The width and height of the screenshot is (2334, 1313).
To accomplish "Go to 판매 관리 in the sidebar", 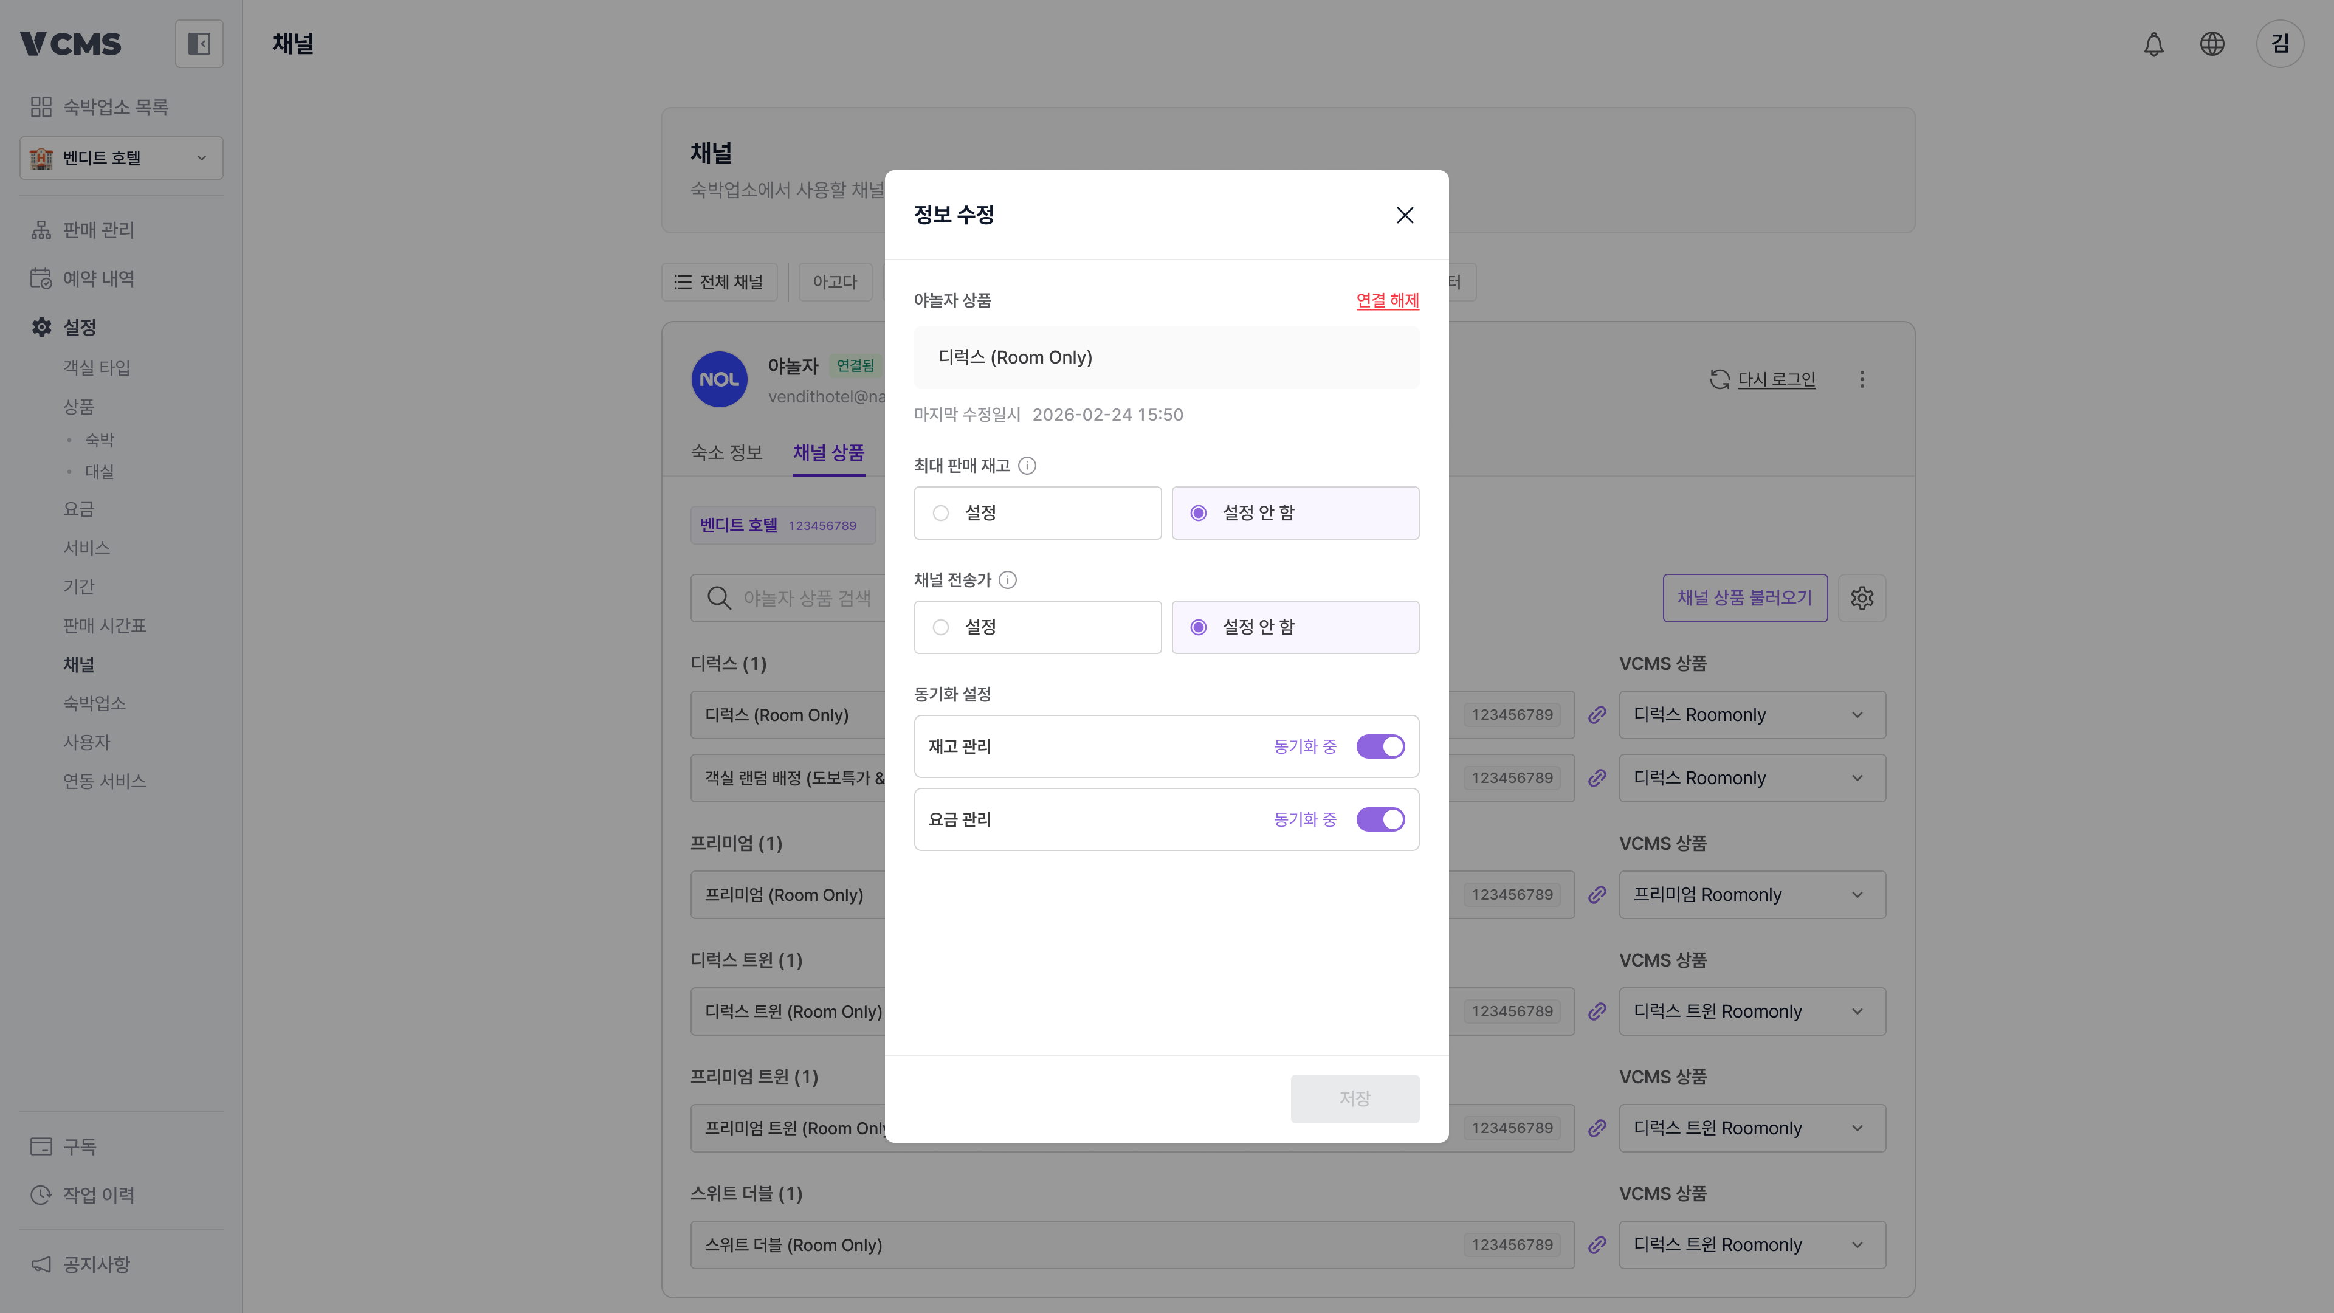I will coord(83,230).
